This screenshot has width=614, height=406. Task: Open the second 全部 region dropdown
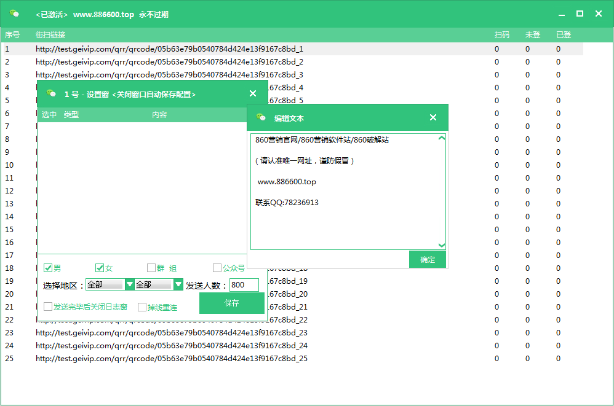(x=178, y=284)
